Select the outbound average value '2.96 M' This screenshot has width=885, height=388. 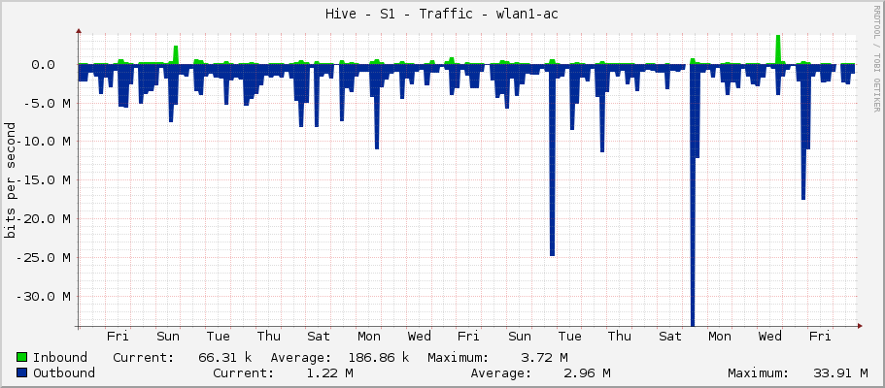point(588,372)
